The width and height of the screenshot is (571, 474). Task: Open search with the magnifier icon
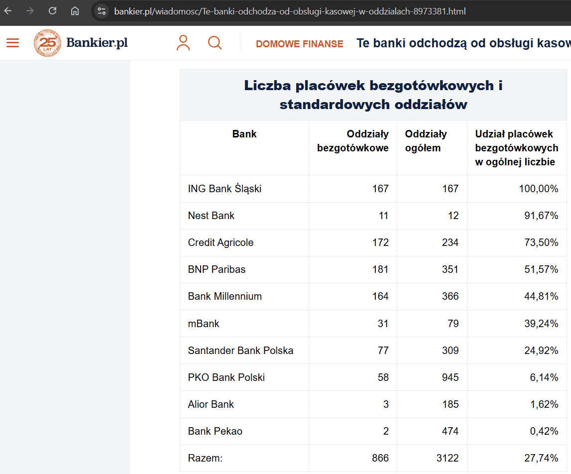[215, 43]
